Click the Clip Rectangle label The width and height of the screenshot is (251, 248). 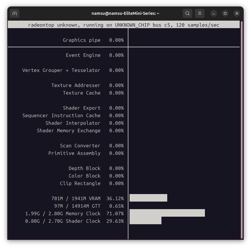(80, 183)
